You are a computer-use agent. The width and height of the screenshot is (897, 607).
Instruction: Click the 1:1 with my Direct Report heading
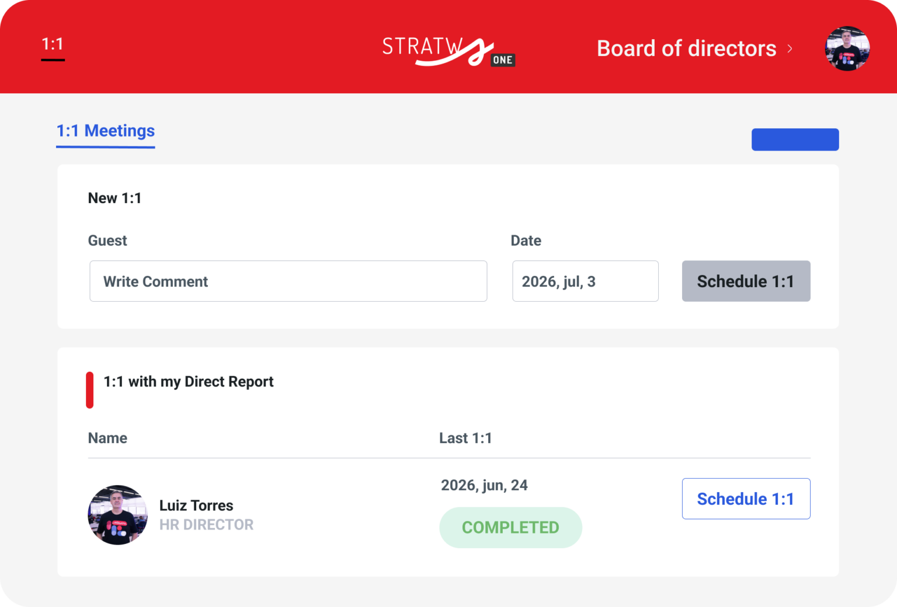pos(188,382)
